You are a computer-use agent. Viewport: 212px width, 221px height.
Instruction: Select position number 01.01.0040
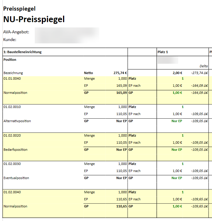click(12, 79)
